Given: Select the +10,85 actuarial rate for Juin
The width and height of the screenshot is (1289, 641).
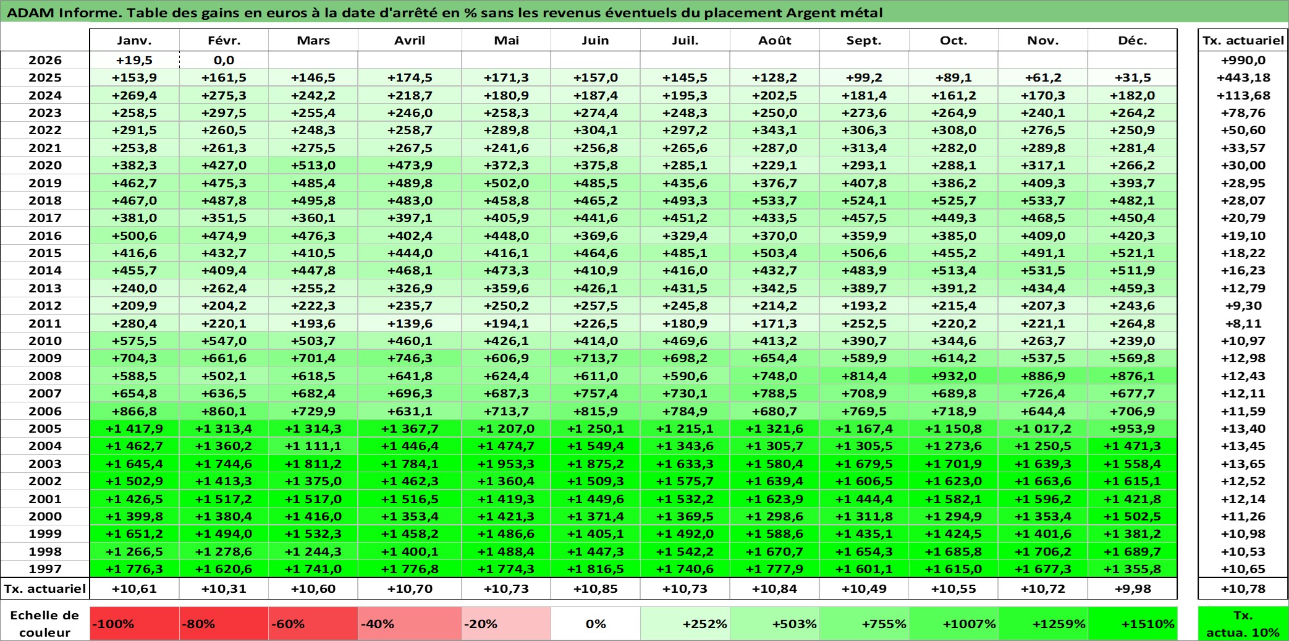Looking at the screenshot, I should click(596, 588).
